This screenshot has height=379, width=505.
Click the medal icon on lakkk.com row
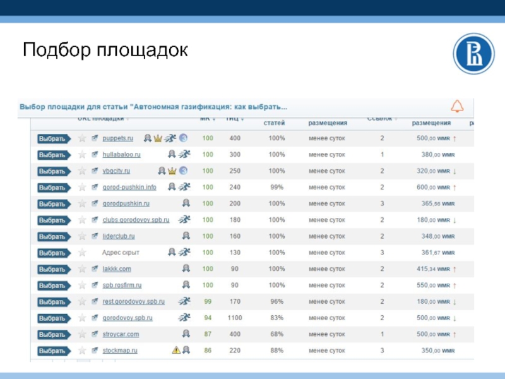point(186,268)
